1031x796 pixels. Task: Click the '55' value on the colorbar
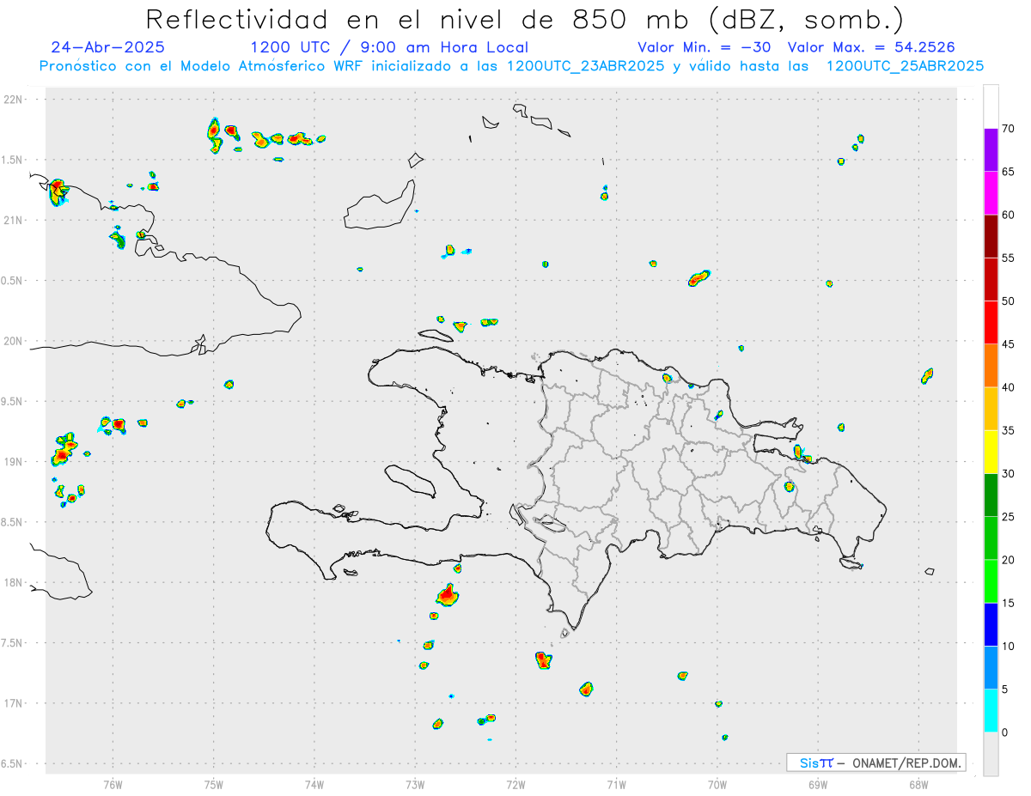pos(1008,258)
